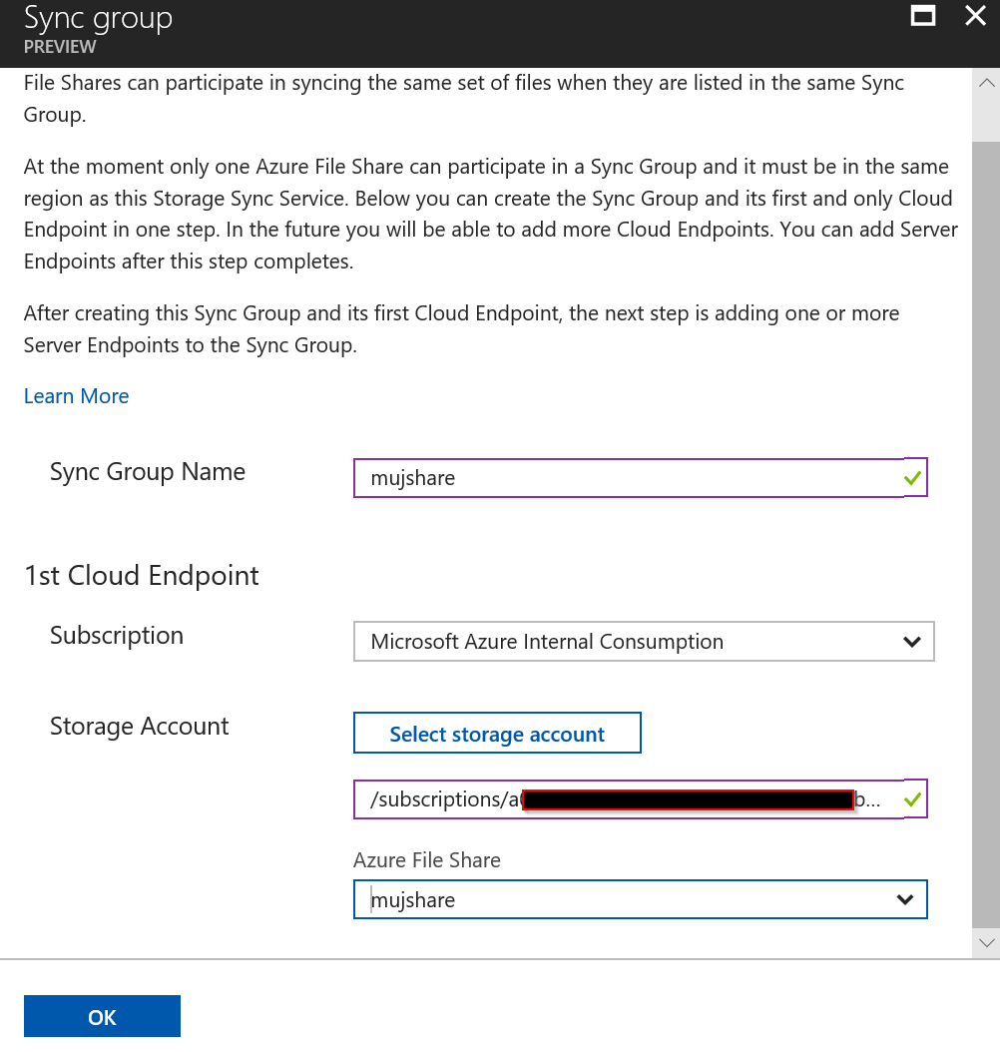This screenshot has height=1052, width=1000.
Task: Click the Azure File Share label
Action: point(427,860)
